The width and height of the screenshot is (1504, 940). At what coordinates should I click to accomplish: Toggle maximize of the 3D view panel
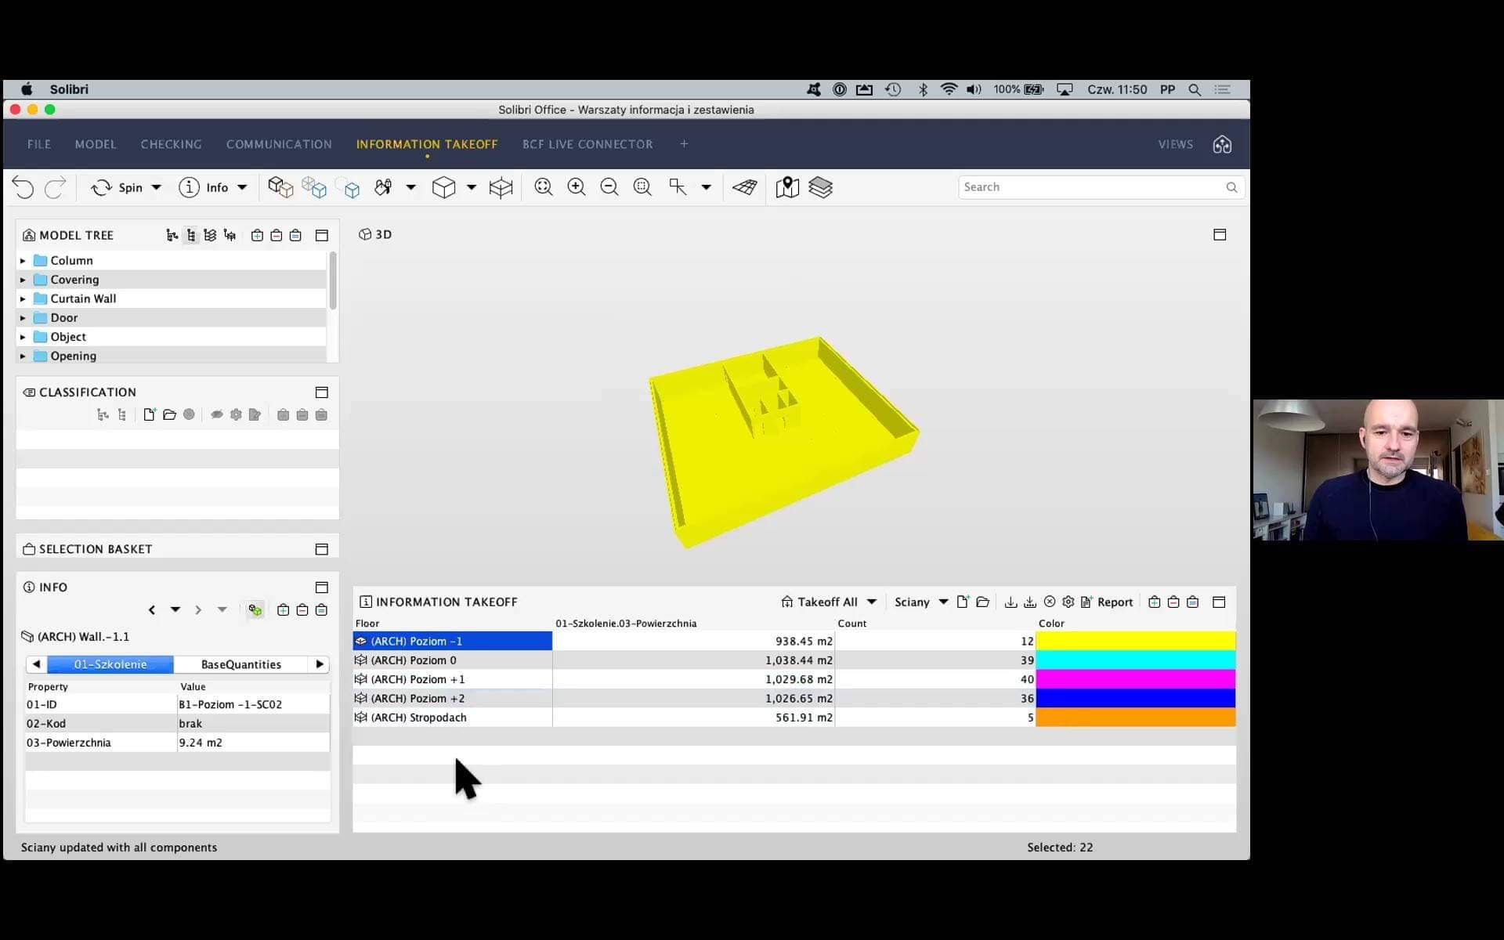[1220, 234]
